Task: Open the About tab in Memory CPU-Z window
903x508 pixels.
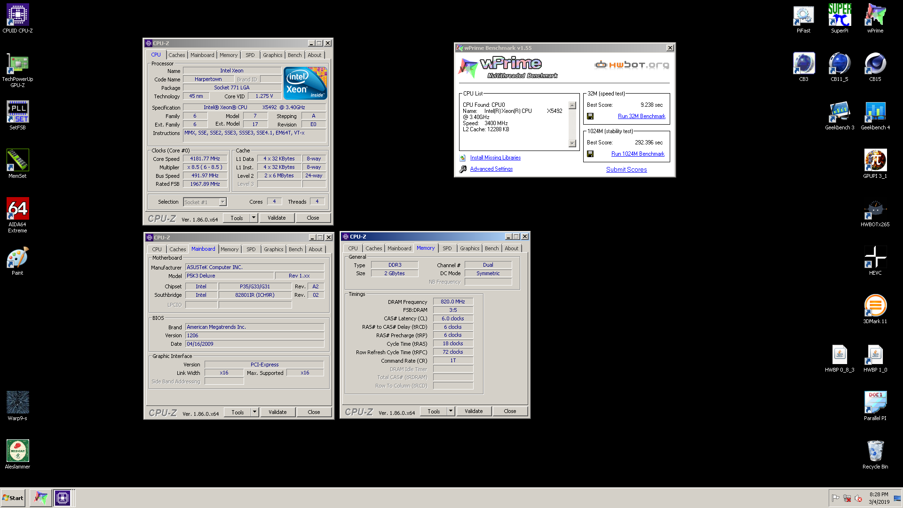Action: click(x=512, y=248)
